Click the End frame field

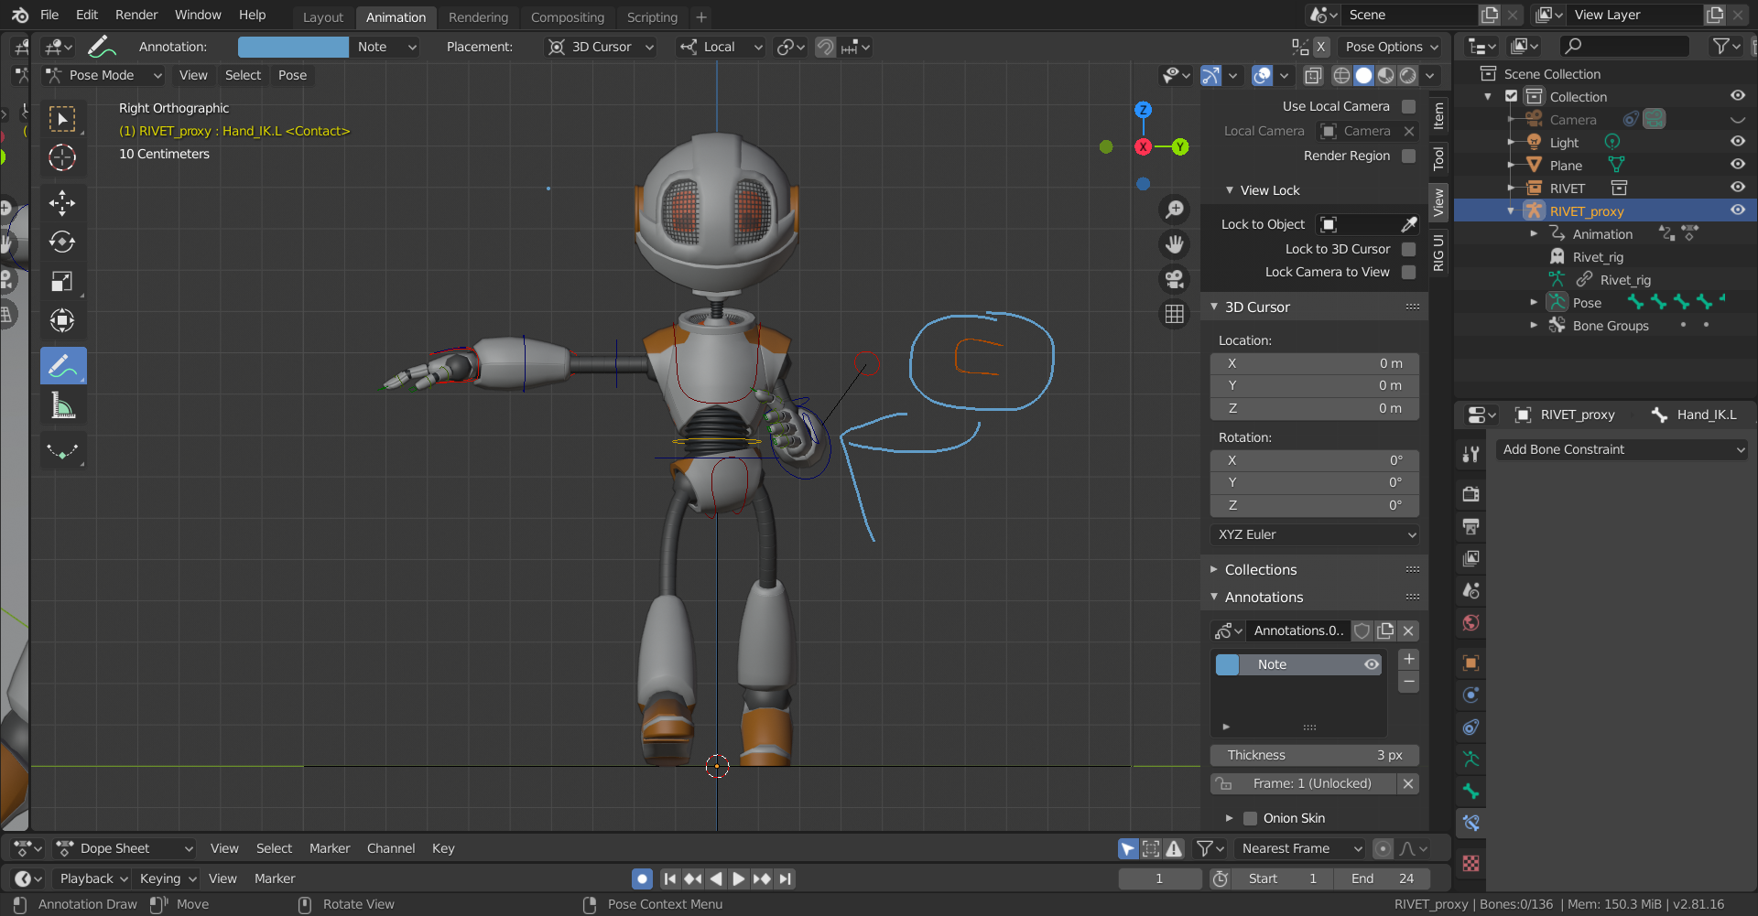click(x=1381, y=878)
